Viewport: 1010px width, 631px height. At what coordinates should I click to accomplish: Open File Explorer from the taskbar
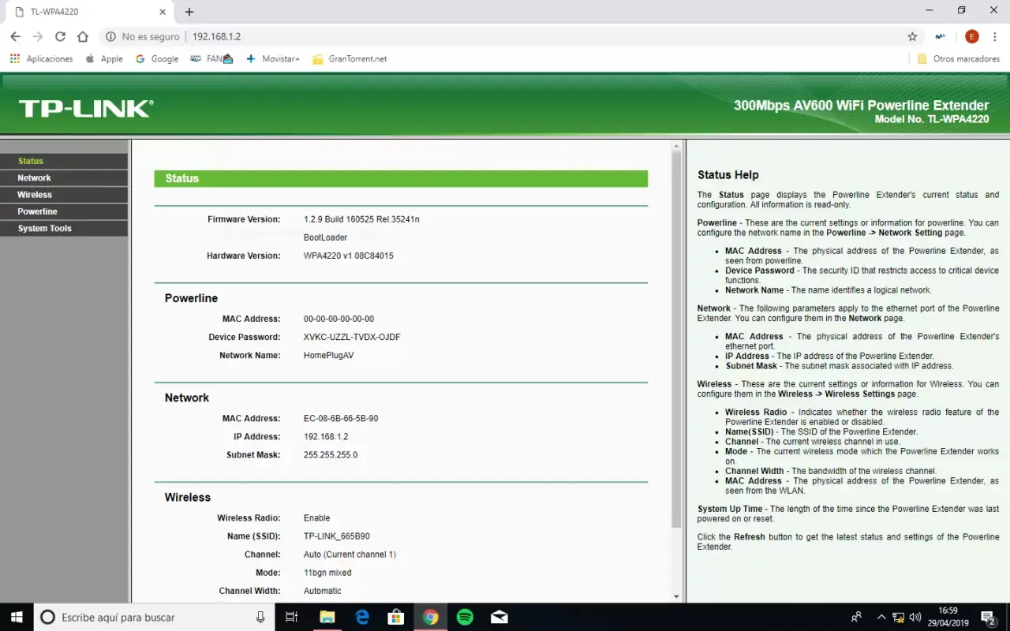327,617
